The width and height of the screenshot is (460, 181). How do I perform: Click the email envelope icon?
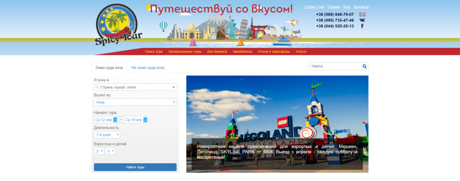(362, 14)
